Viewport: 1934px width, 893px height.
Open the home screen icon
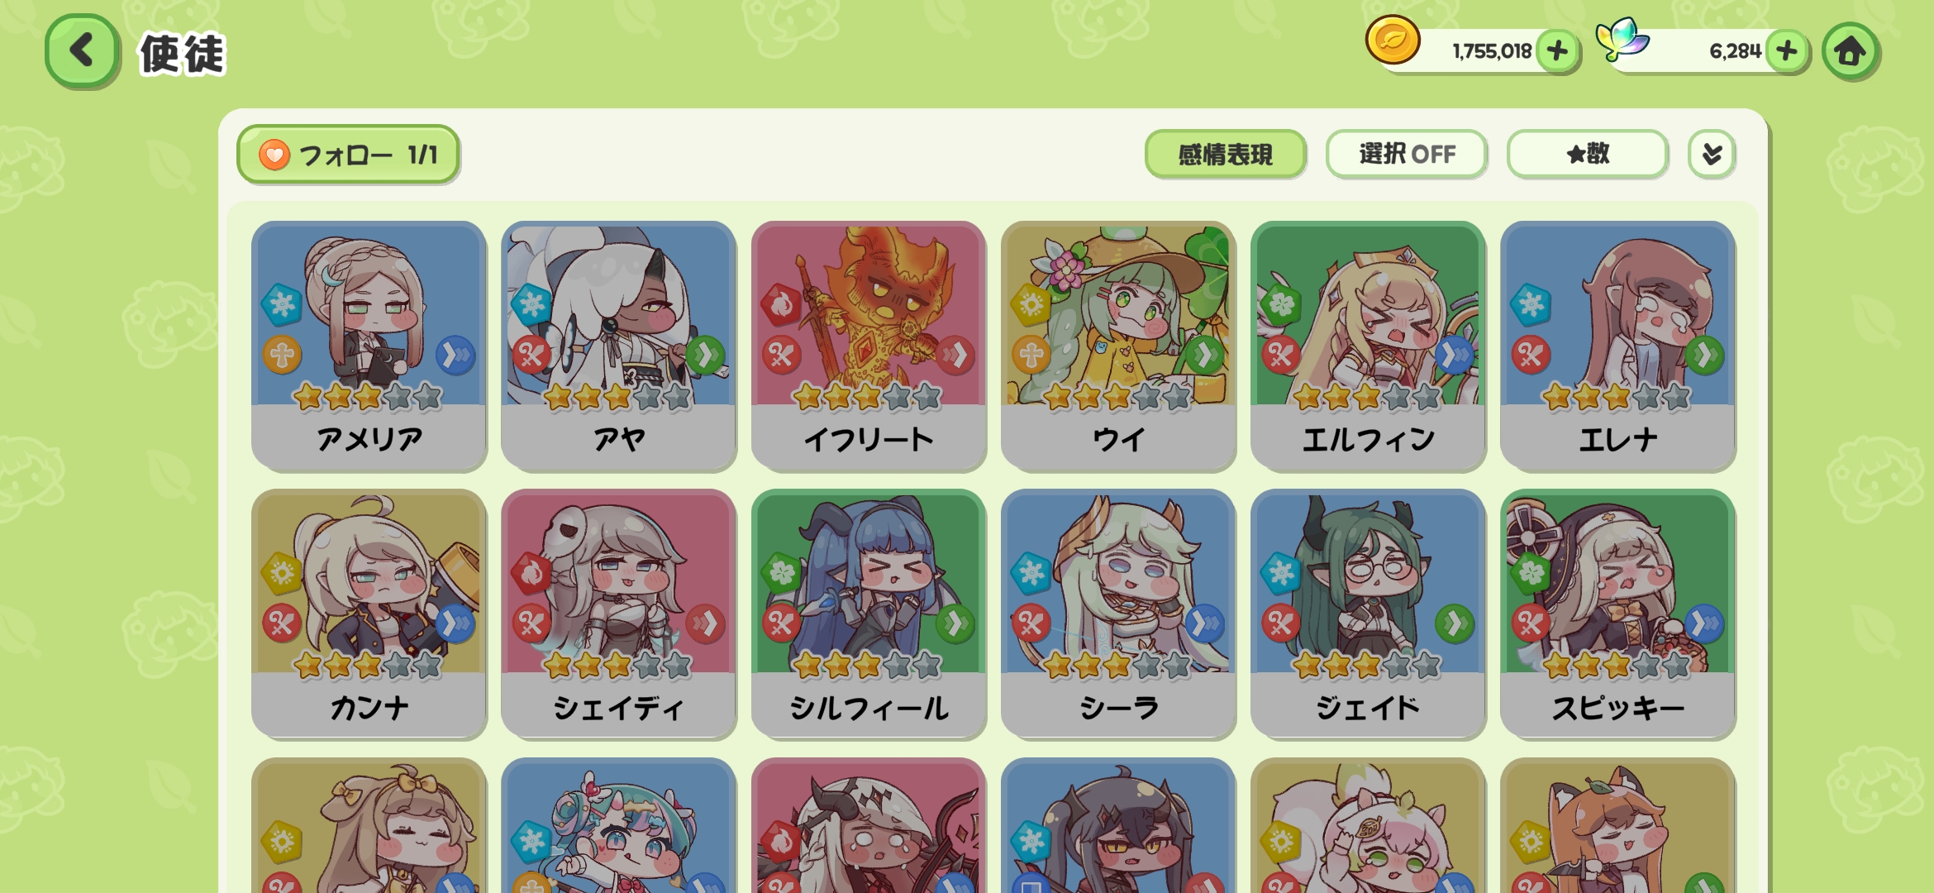point(1851,51)
